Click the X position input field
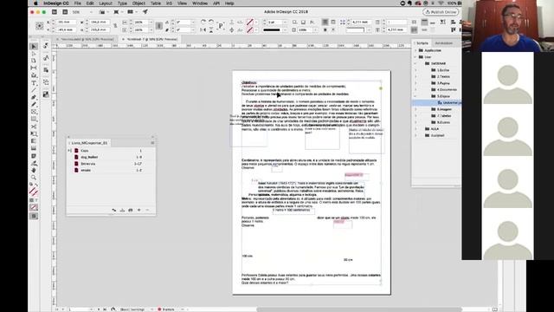The height and width of the screenshot is (312, 554). coord(67,22)
